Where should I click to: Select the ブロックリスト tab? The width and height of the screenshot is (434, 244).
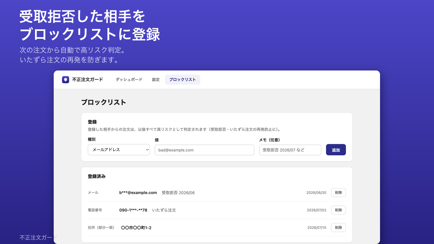183,79
